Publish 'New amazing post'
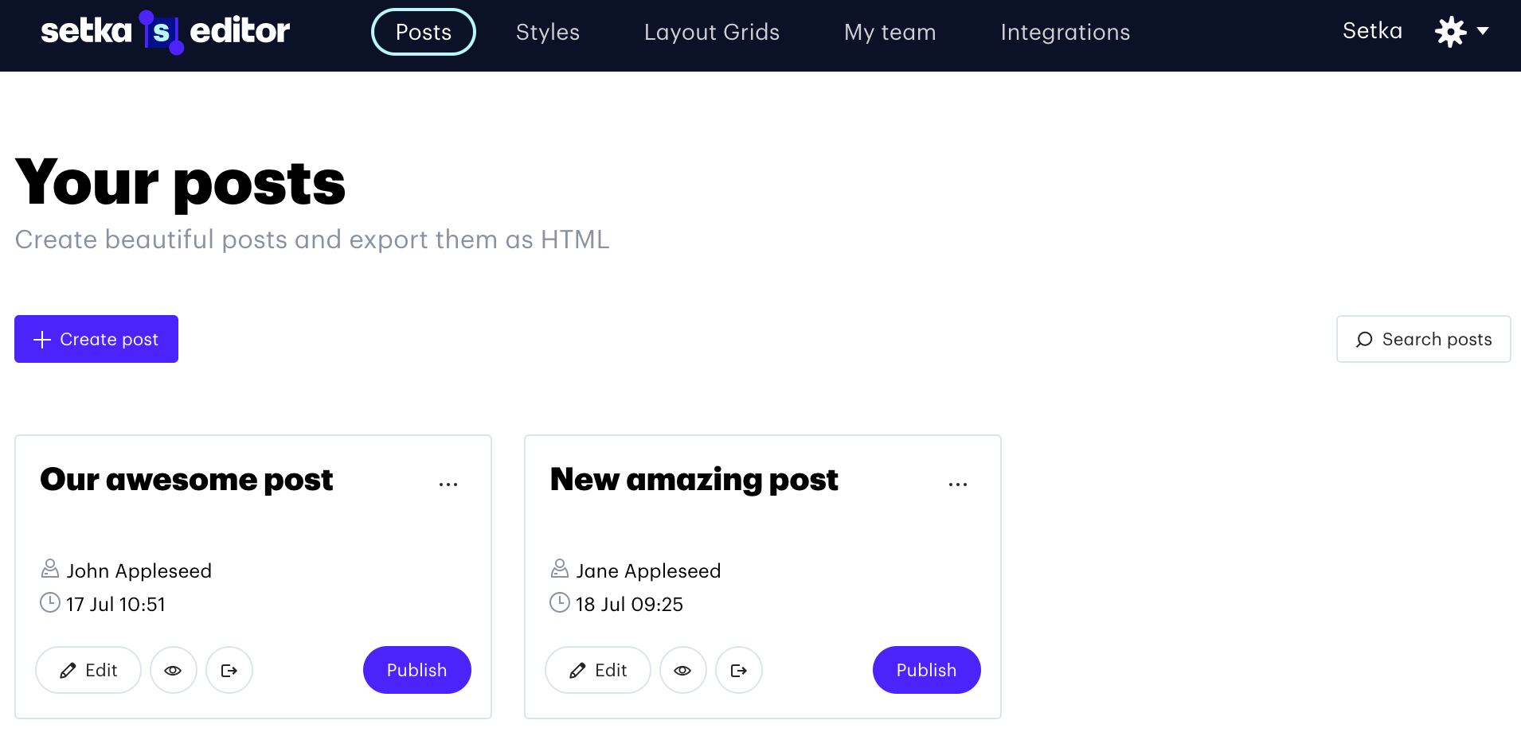1521x732 pixels. tap(926, 671)
